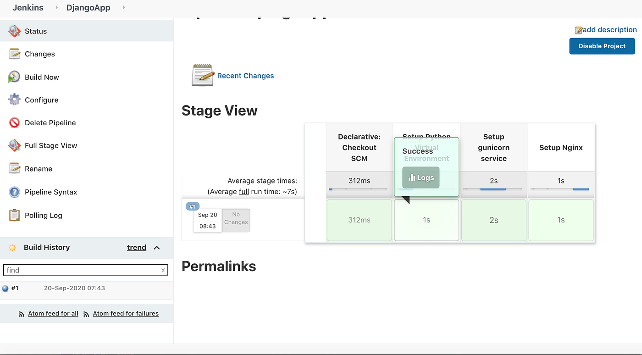Open Logs for the Setup Python stage

tap(421, 177)
